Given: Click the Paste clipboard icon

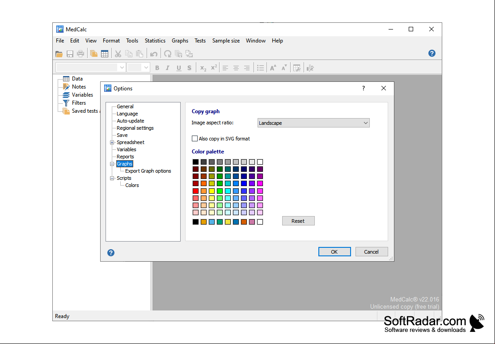Looking at the screenshot, I should [x=139, y=54].
